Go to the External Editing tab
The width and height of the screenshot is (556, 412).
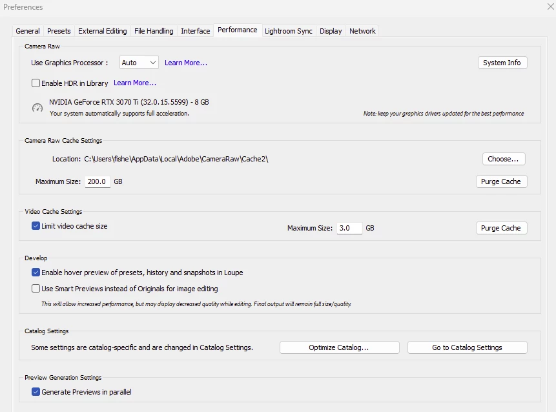pos(103,31)
